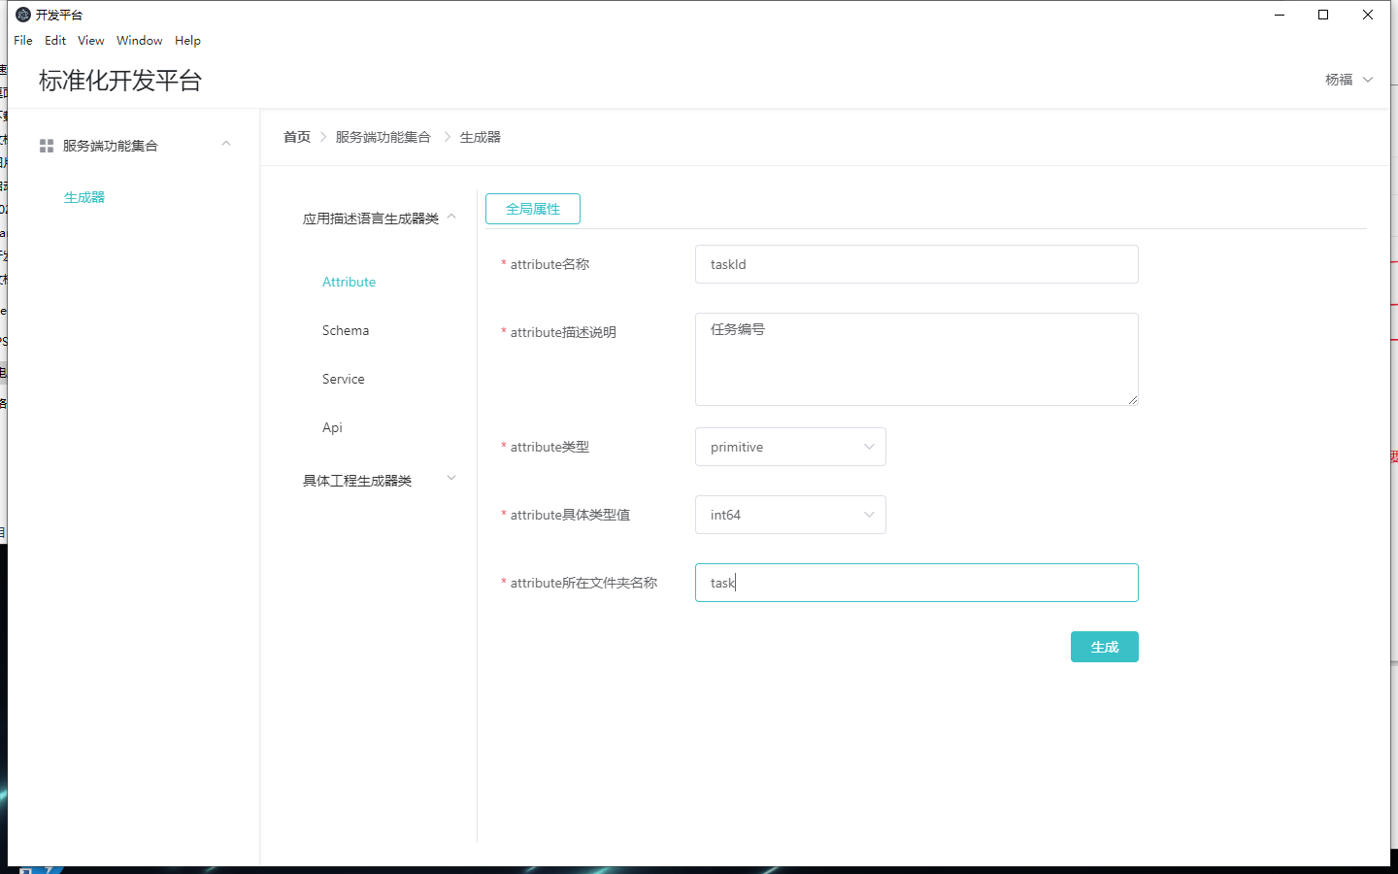Click the app logo icon in title bar
The height and width of the screenshot is (874, 1398).
23,15
